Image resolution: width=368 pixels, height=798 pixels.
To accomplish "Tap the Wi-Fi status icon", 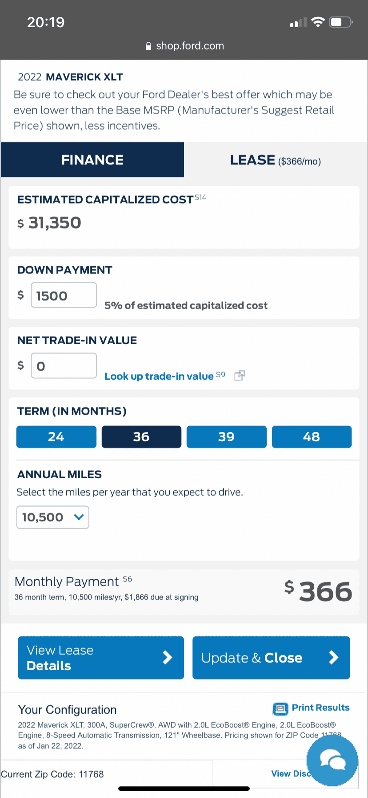I will [x=318, y=22].
